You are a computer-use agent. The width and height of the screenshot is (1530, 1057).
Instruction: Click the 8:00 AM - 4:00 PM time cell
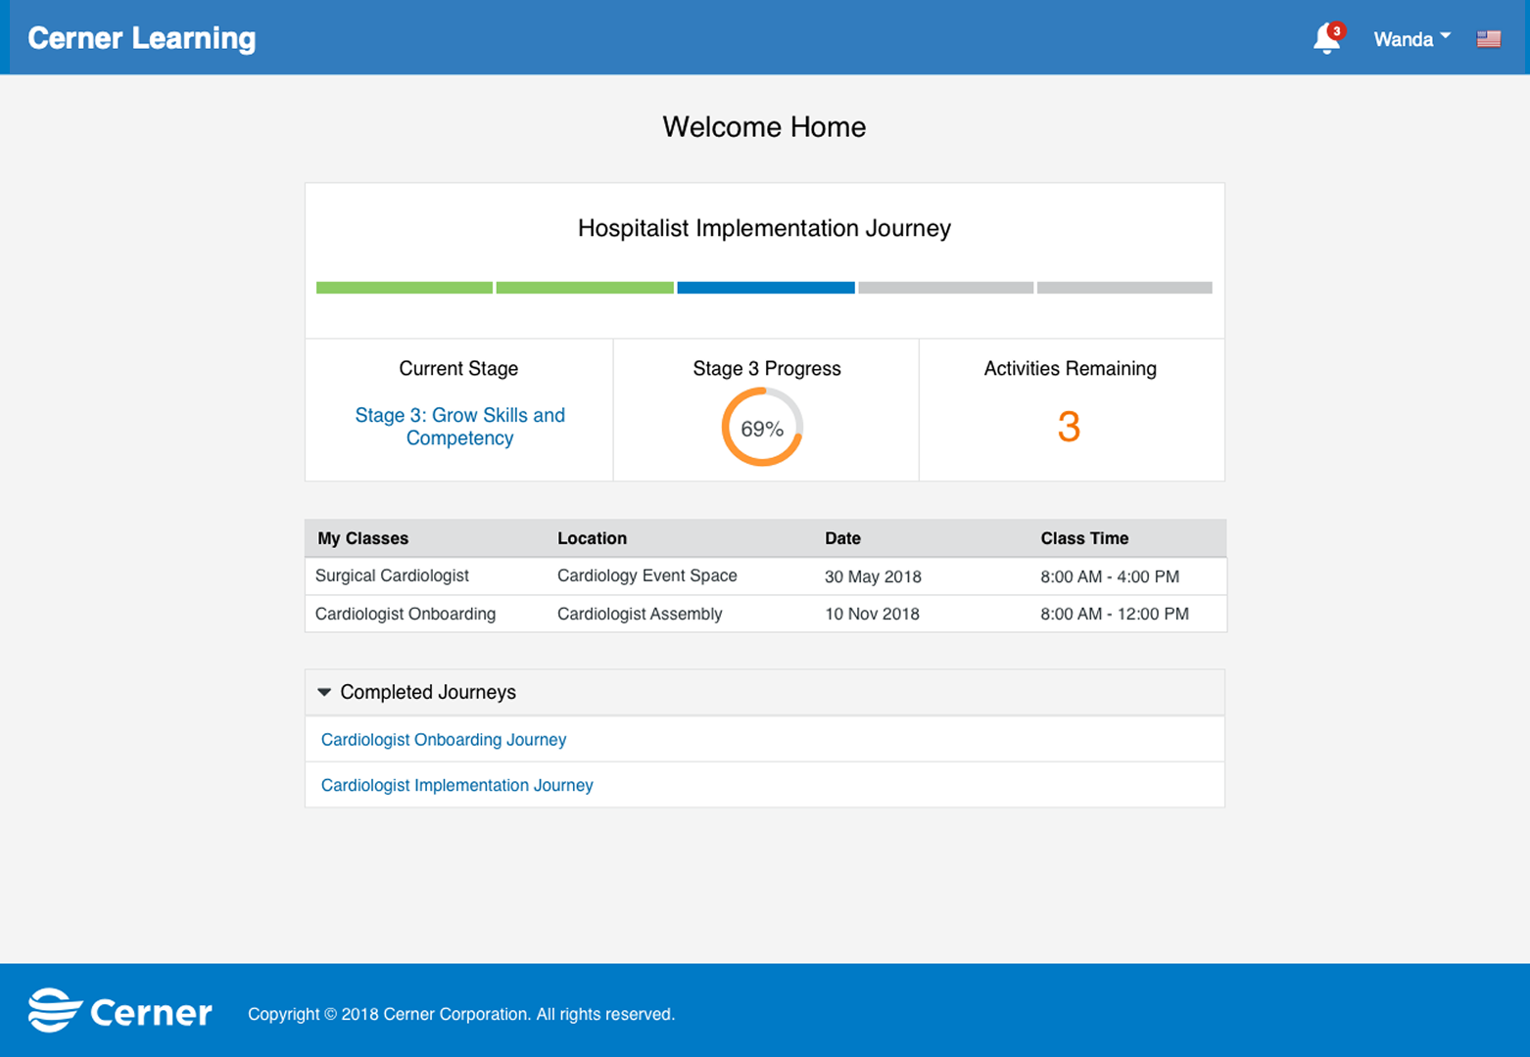(1110, 576)
